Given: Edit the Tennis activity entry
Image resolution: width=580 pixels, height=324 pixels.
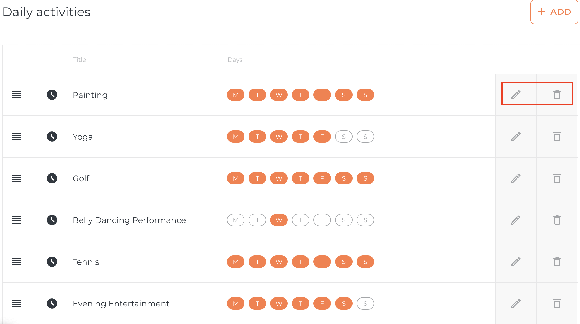Looking at the screenshot, I should (516, 262).
